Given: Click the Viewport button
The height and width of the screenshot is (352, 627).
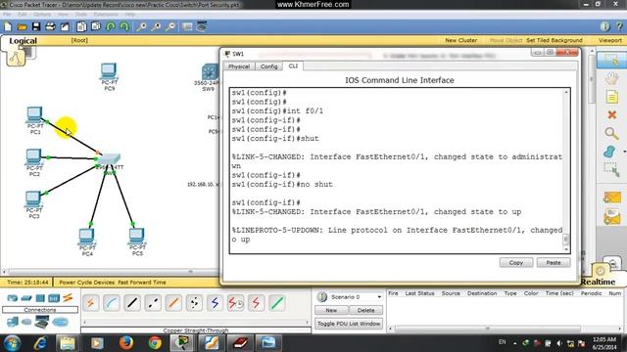Looking at the screenshot, I should coord(609,40).
